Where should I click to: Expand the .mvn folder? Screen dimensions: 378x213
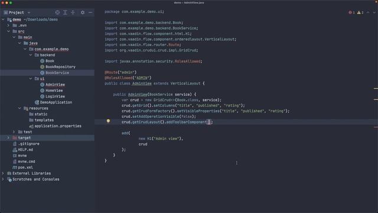point(8,25)
